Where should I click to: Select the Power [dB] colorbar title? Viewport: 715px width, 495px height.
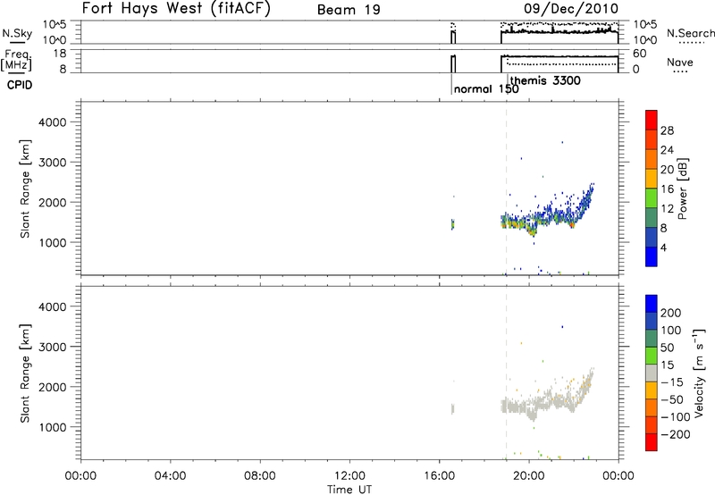682,189
